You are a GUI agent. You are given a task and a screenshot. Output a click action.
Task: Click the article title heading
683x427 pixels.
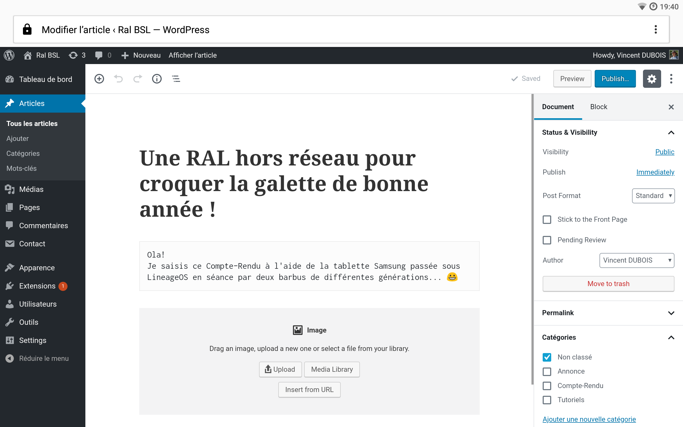284,184
